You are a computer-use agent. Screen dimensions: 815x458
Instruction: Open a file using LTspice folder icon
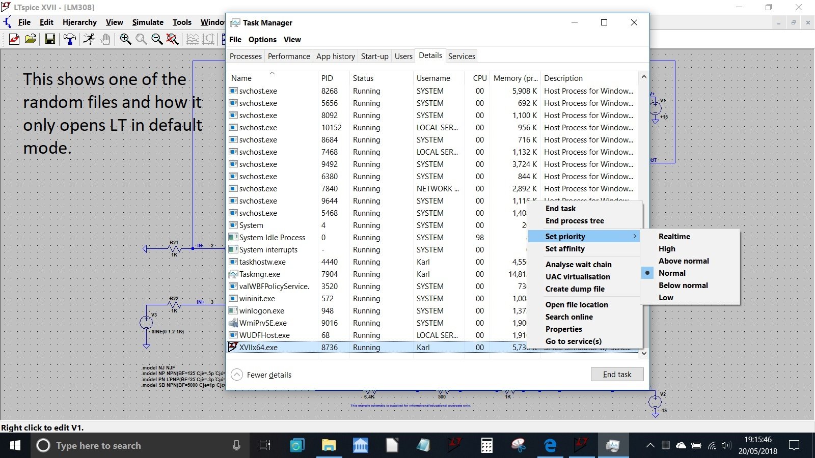pos(31,39)
